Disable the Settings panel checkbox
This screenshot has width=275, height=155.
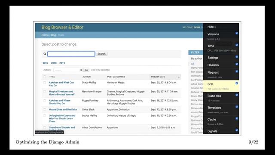point(237,57)
